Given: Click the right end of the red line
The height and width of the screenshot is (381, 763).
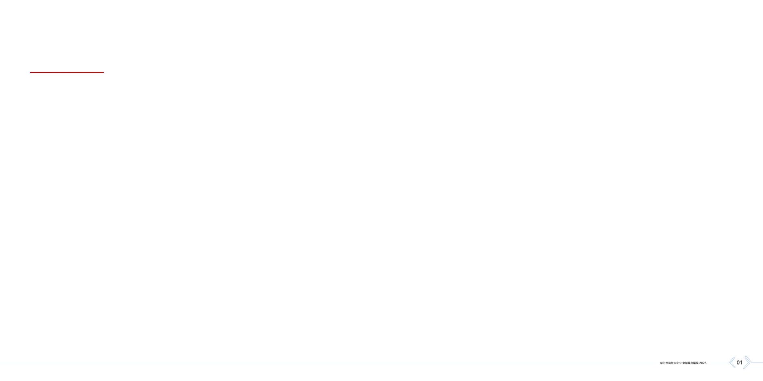Looking at the screenshot, I should click(x=103, y=72).
